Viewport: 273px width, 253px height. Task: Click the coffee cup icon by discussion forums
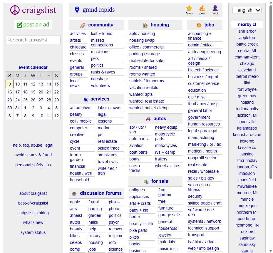(74, 193)
